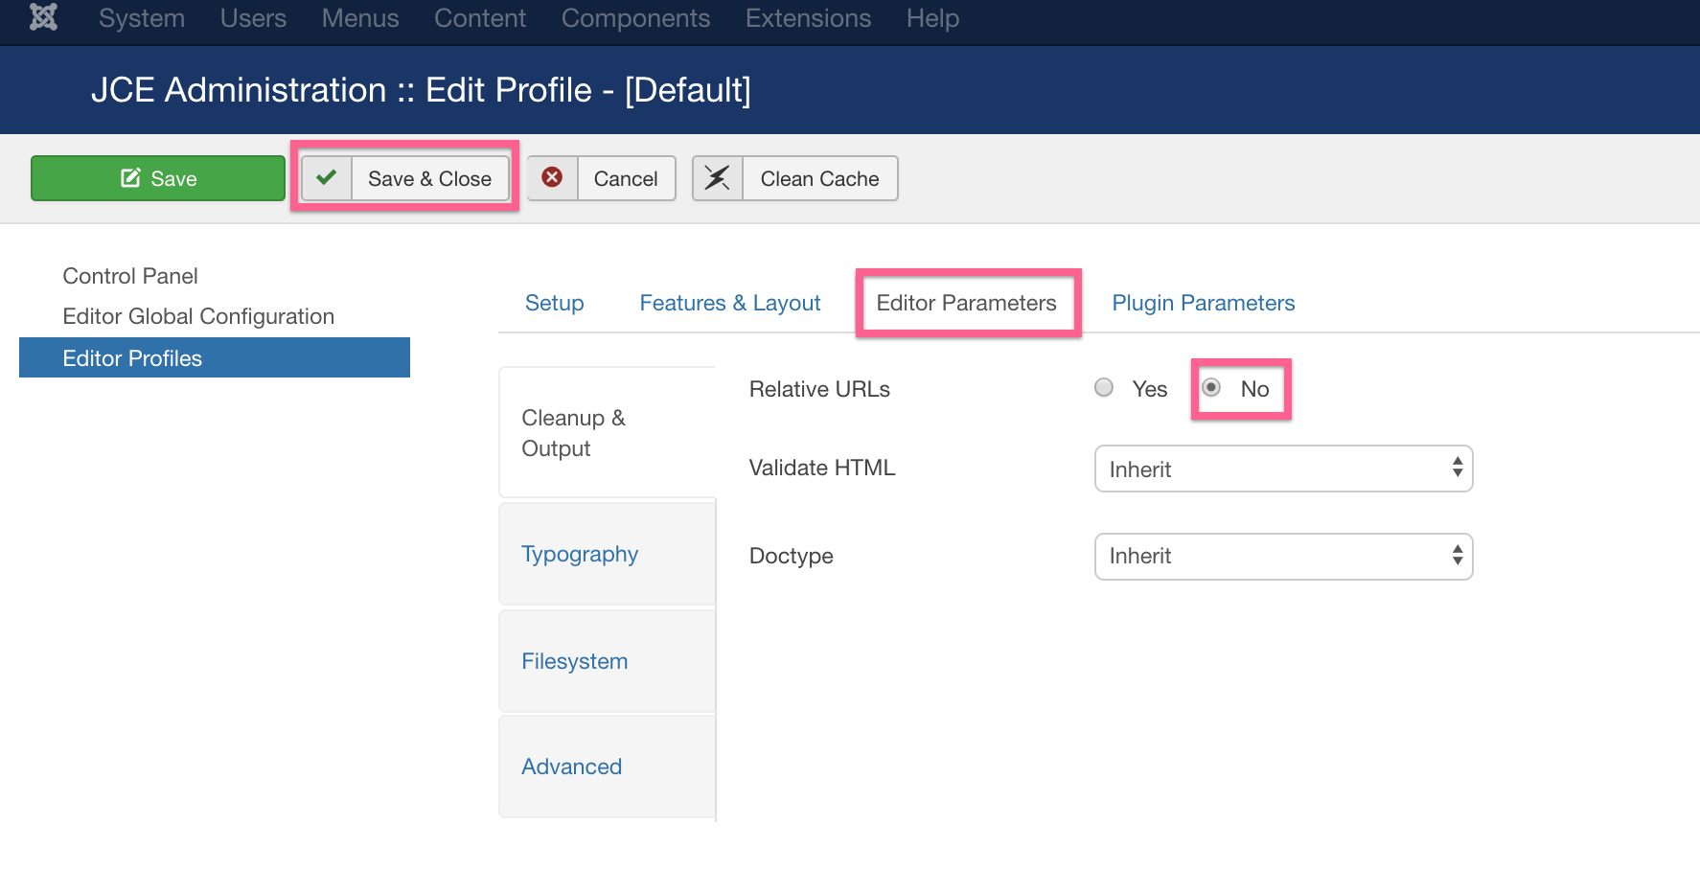Viewport: 1700px width, 893px height.
Task: Open Editor Global Configuration link
Action: pos(198,316)
